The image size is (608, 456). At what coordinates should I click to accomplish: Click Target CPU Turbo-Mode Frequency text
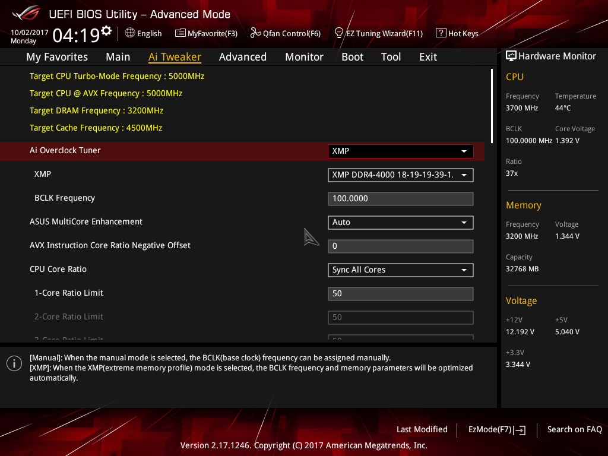tap(117, 76)
